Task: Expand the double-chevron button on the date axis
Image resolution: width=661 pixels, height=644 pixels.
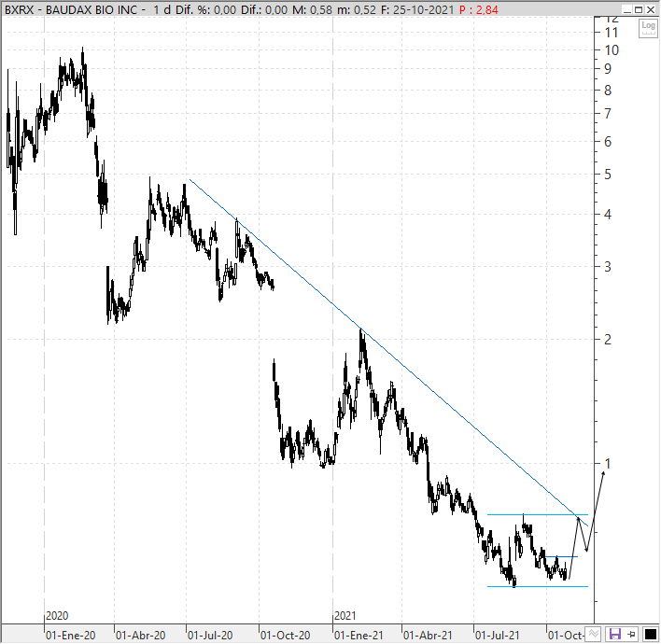Action: pyautogui.click(x=594, y=634)
